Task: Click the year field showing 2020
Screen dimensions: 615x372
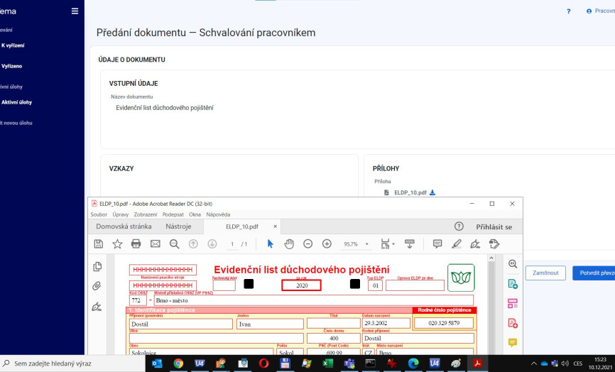Action: [x=301, y=285]
